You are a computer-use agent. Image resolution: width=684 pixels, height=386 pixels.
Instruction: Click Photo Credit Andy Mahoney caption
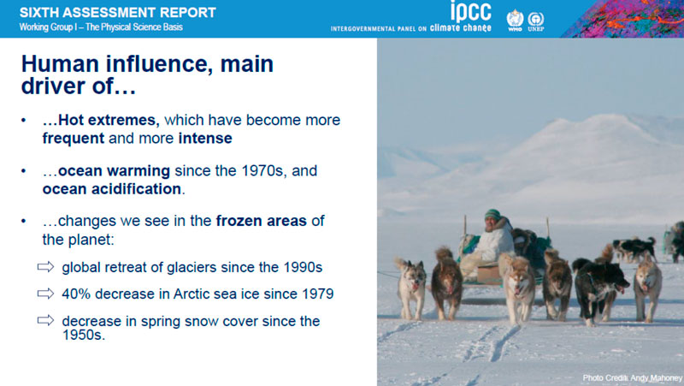632,377
